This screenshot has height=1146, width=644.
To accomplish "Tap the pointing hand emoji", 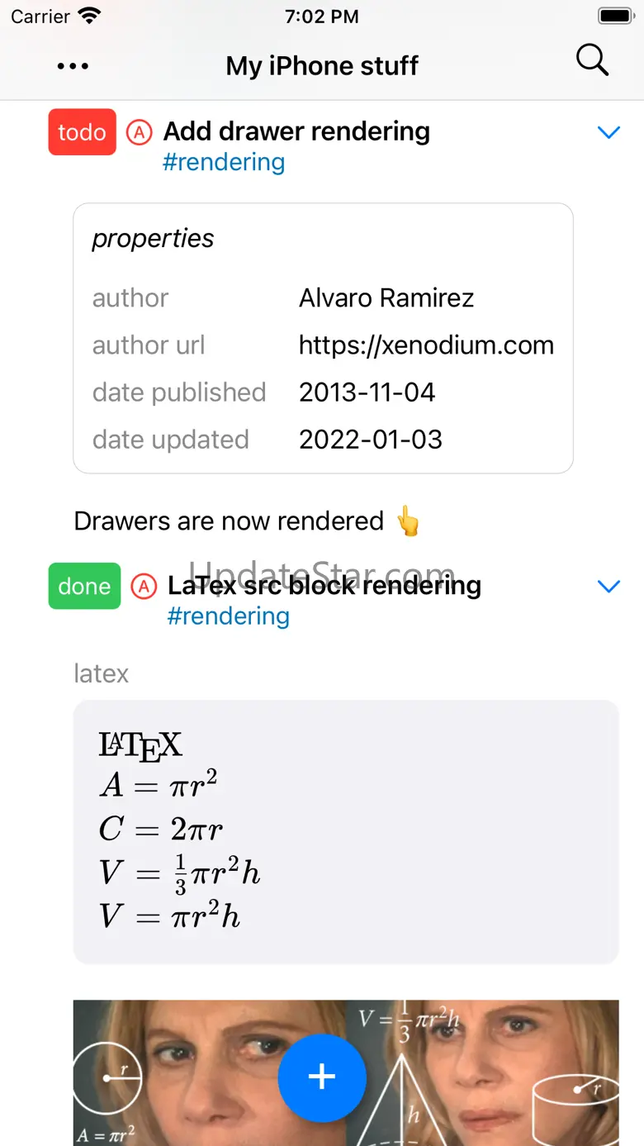I will click(x=408, y=522).
